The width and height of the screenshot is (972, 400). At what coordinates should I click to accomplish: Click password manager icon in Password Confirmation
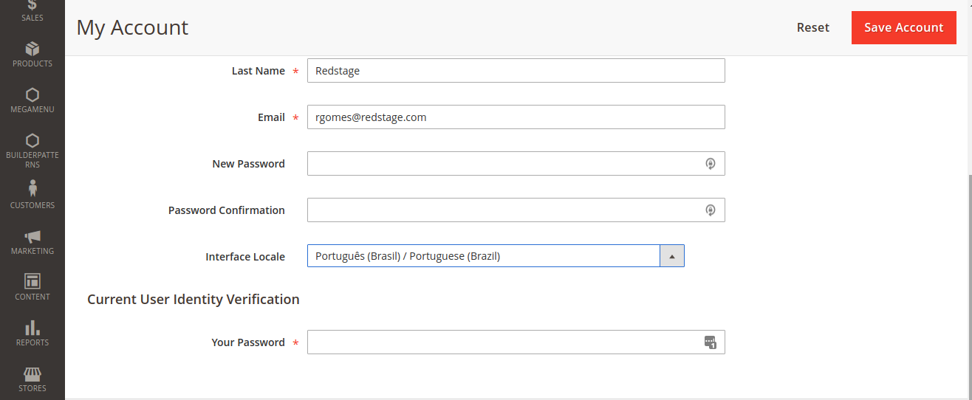(x=711, y=210)
